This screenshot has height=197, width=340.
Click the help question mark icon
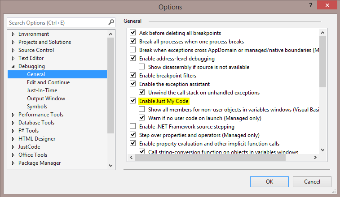310,5
